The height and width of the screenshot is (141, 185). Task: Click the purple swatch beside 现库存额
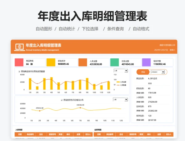pyautogui.click(x=146, y=62)
